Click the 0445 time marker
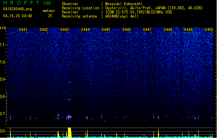The width and height of the screenshot is (217, 138). (106, 30)
